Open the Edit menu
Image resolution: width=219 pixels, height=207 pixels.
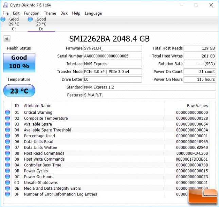pos(16,13)
